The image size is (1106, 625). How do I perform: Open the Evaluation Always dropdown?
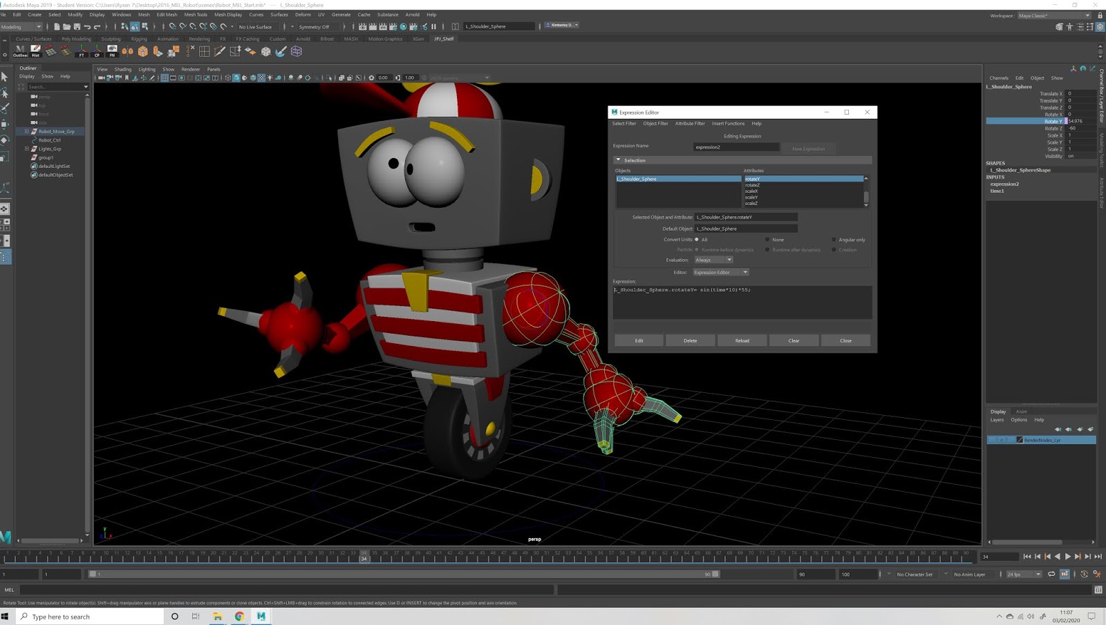[729, 260]
